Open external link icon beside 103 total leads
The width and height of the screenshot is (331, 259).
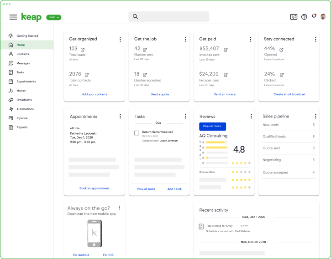point(83,49)
